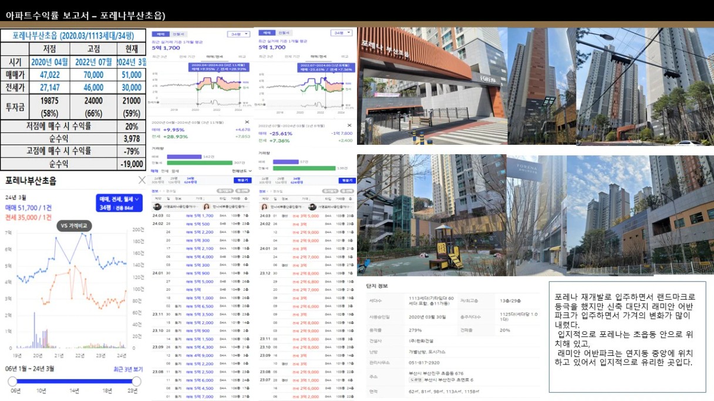Switch to 전체 기간 in left panel
Viewport: 714px width, 401px height.
point(187,56)
